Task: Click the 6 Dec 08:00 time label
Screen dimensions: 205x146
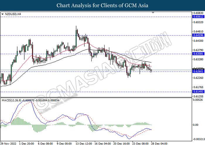Action: click(x=45, y=144)
